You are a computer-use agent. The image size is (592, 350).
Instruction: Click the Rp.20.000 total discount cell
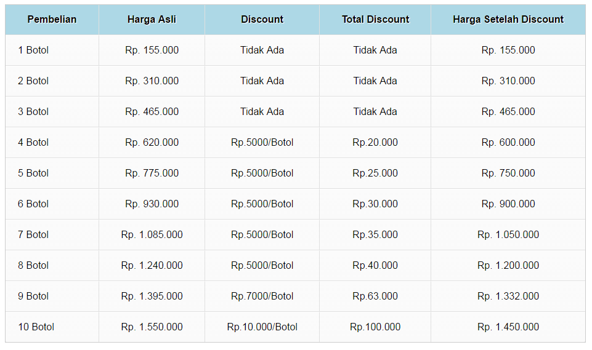tap(375, 142)
